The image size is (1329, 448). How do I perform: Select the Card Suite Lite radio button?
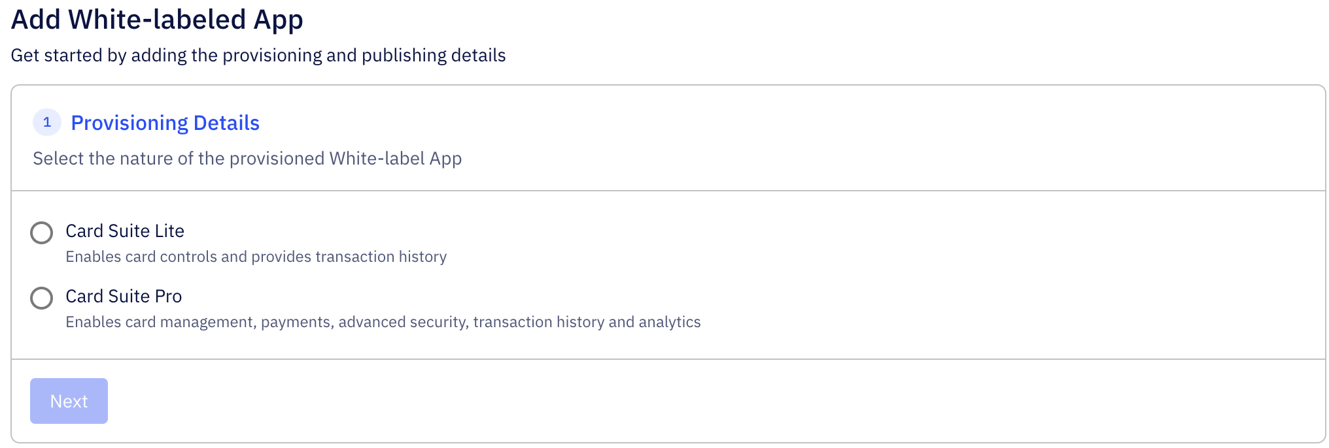point(41,232)
